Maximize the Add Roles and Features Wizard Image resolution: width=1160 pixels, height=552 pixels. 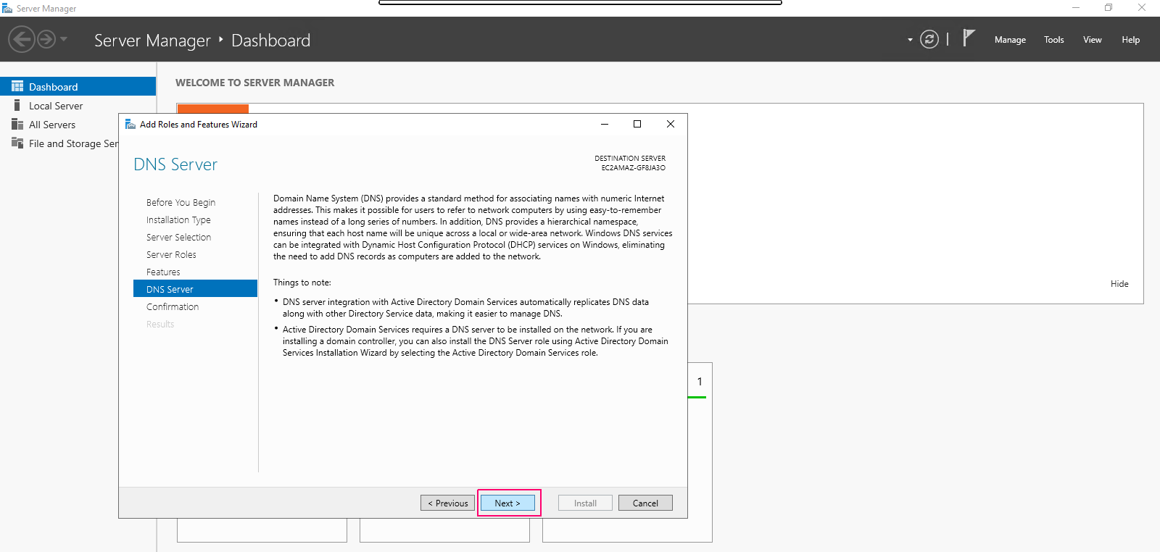click(637, 124)
